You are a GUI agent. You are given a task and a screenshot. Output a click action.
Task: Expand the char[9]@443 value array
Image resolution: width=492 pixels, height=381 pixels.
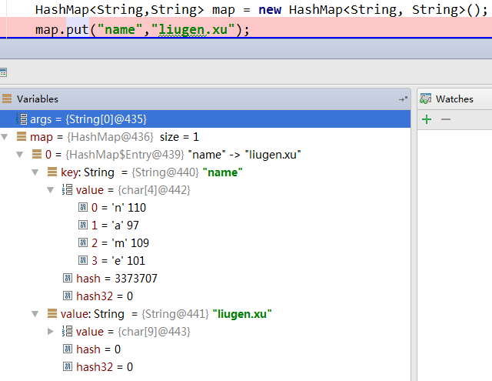pyautogui.click(x=51, y=332)
